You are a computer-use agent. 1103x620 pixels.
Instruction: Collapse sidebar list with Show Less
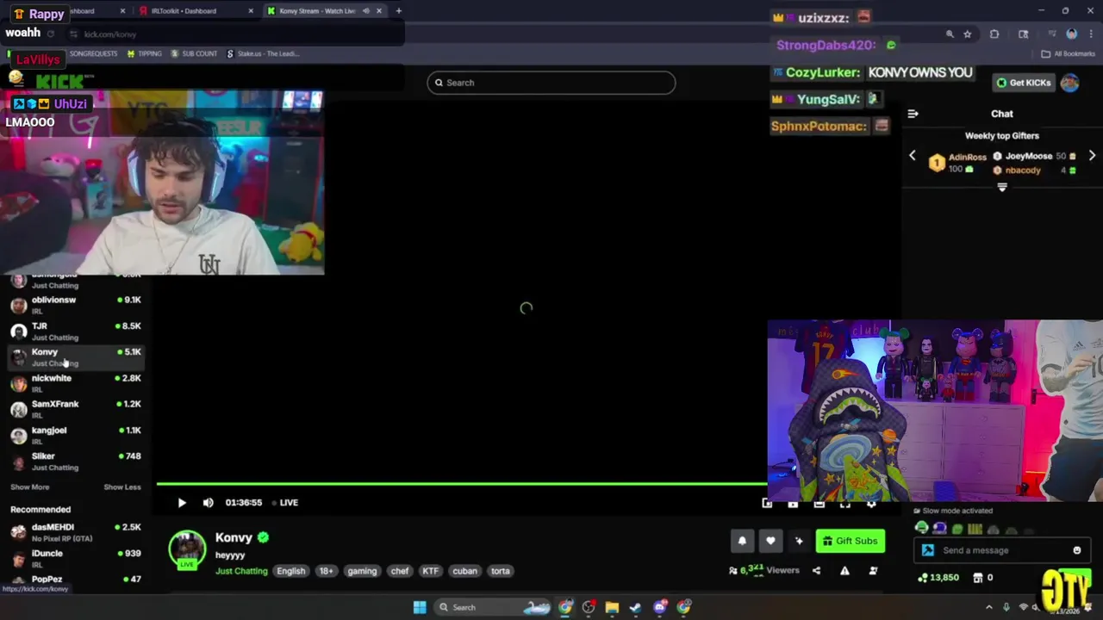coord(122,487)
